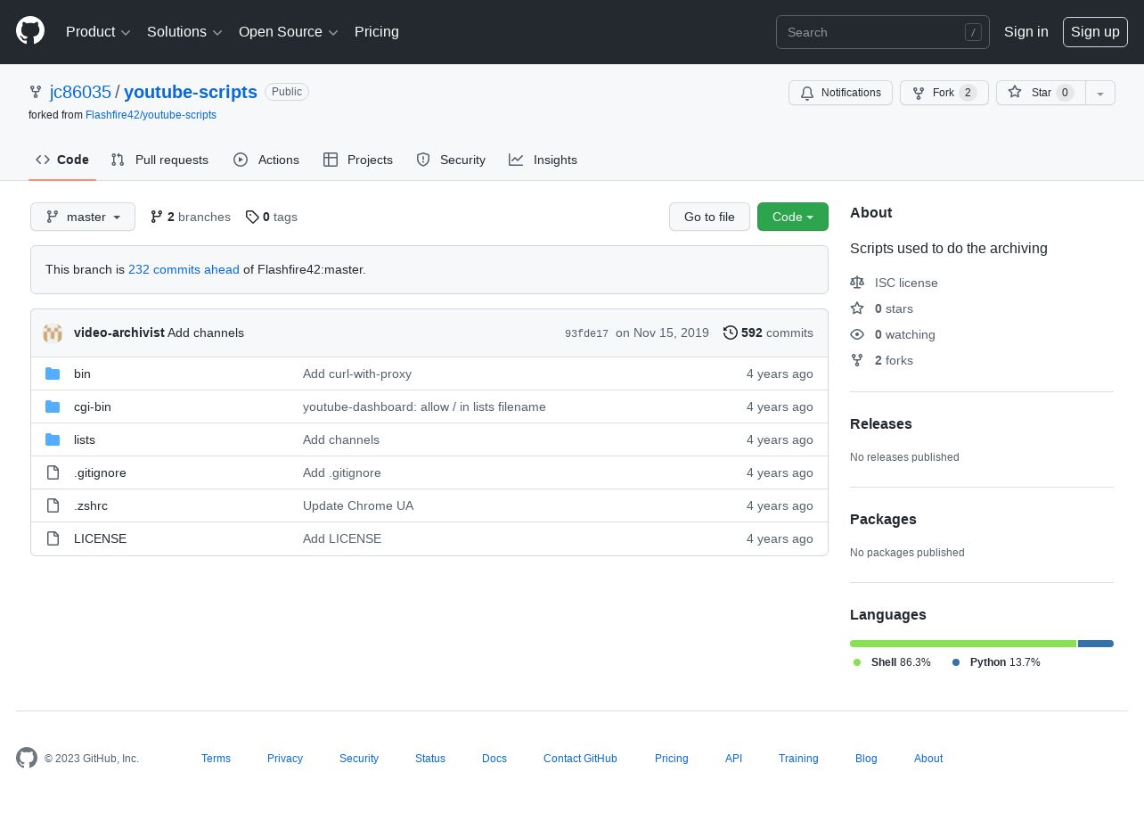Click the slash shortcut icon in search
This screenshot has width=1144, height=813.
click(x=973, y=32)
